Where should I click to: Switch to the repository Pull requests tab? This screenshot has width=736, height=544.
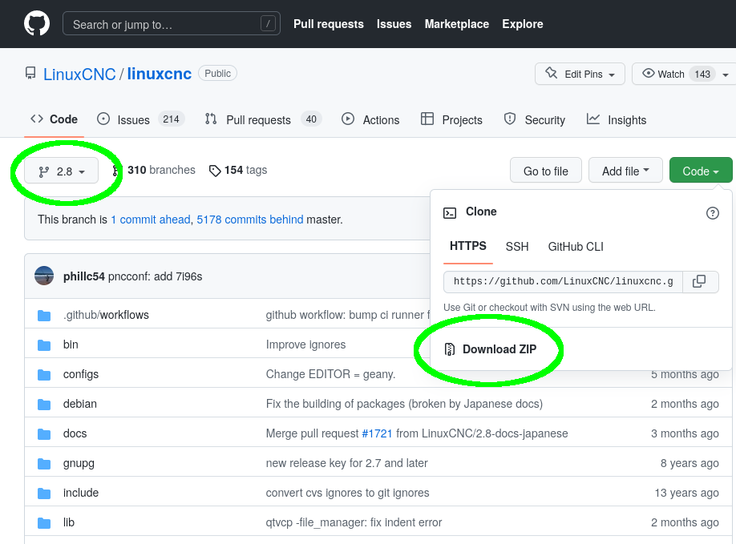point(263,119)
